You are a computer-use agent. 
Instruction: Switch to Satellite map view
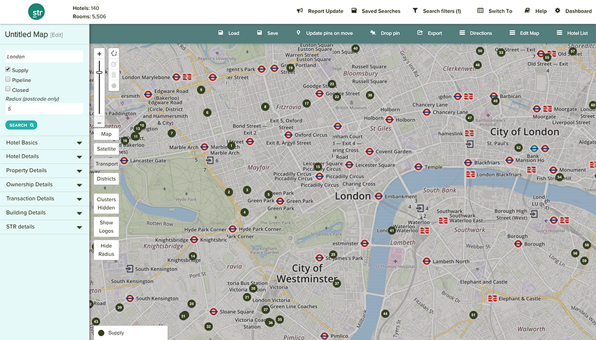coord(106,149)
